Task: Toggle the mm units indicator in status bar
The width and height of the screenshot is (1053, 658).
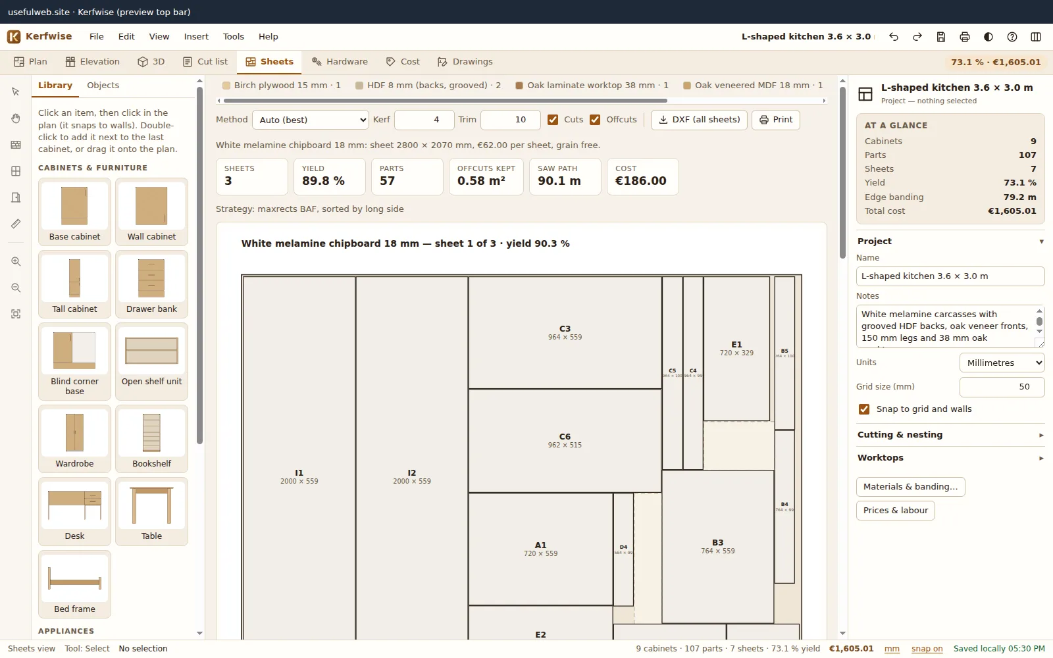Action: pyautogui.click(x=892, y=649)
